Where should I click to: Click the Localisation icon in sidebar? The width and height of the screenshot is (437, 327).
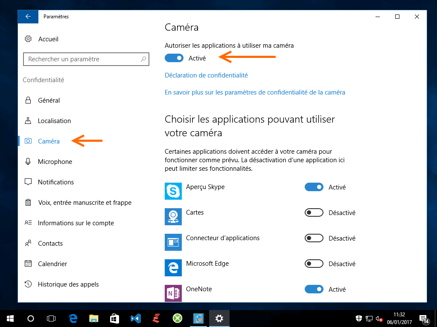pyautogui.click(x=28, y=120)
